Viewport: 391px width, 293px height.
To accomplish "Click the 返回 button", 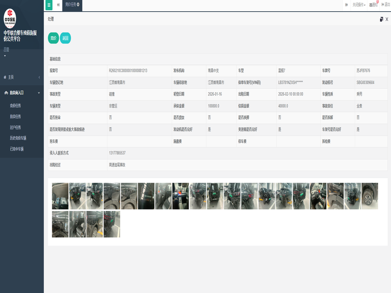I will click(x=65, y=38).
